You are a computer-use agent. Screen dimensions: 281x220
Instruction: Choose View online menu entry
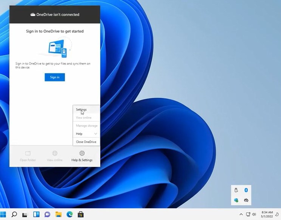point(86,117)
